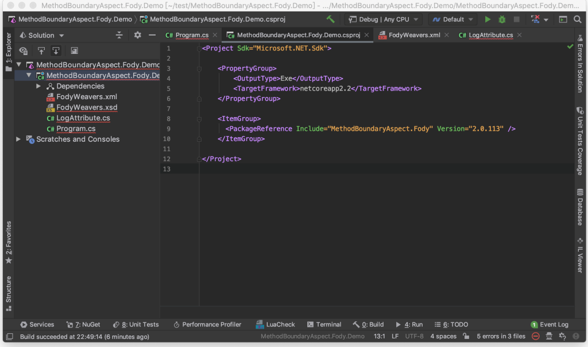Open the Structure side panel
588x347 pixels.
(x=9, y=294)
